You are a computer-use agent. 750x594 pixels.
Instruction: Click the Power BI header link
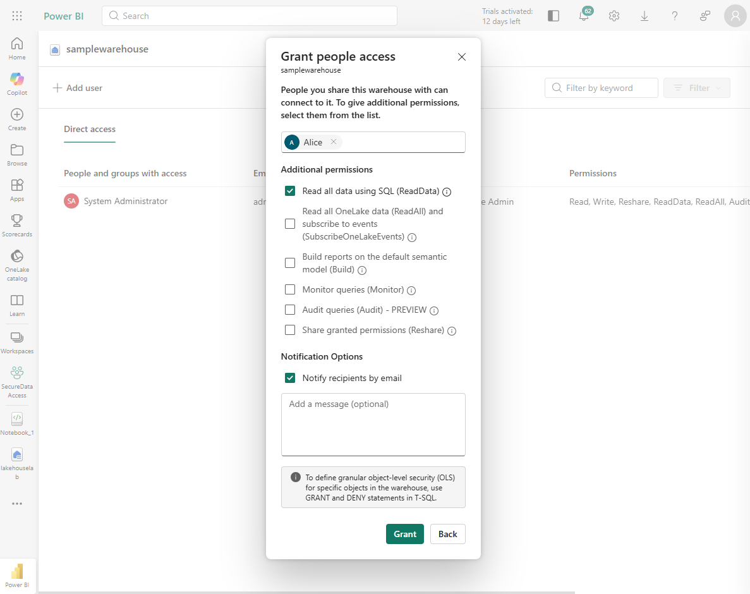(64, 16)
